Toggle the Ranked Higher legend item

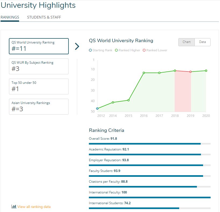coord(128,50)
